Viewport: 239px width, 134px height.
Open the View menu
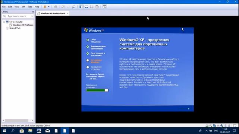[16, 7]
